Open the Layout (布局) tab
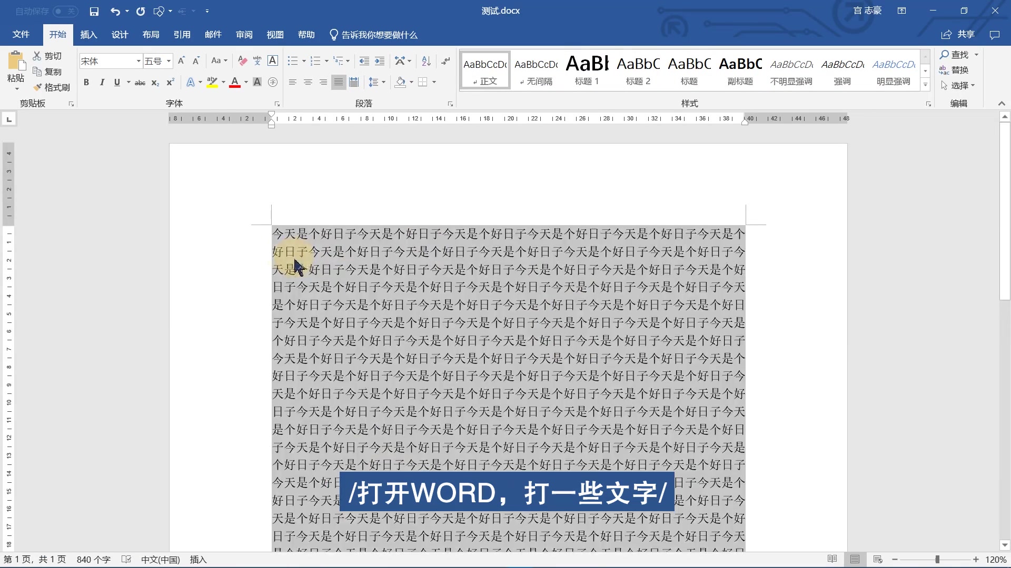Image resolution: width=1011 pixels, height=568 pixels. tap(151, 35)
